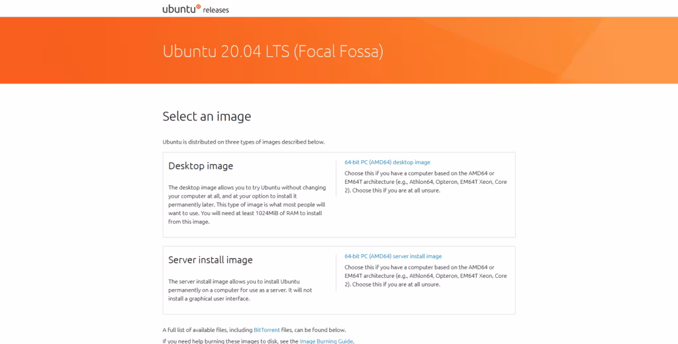Click the "Desktop image" section heading

(201, 166)
